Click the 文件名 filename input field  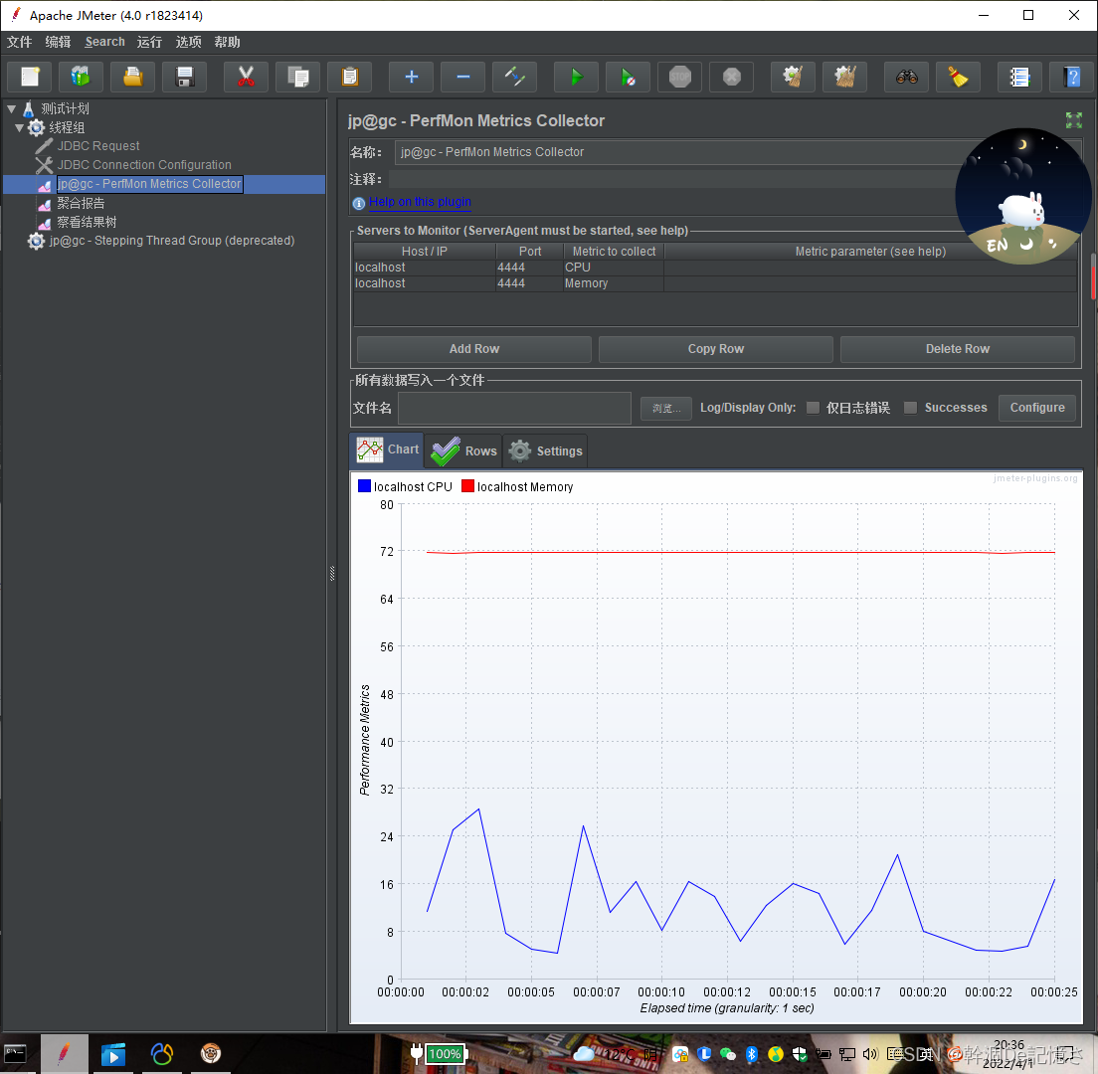(x=515, y=408)
